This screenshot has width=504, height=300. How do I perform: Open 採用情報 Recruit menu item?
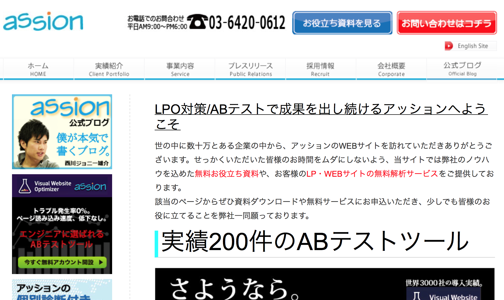point(320,69)
